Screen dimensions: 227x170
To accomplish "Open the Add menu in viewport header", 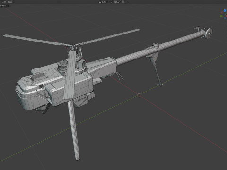I will [4, 2].
